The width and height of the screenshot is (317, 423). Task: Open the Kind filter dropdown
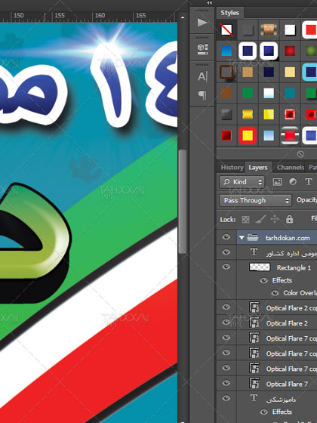click(x=242, y=182)
